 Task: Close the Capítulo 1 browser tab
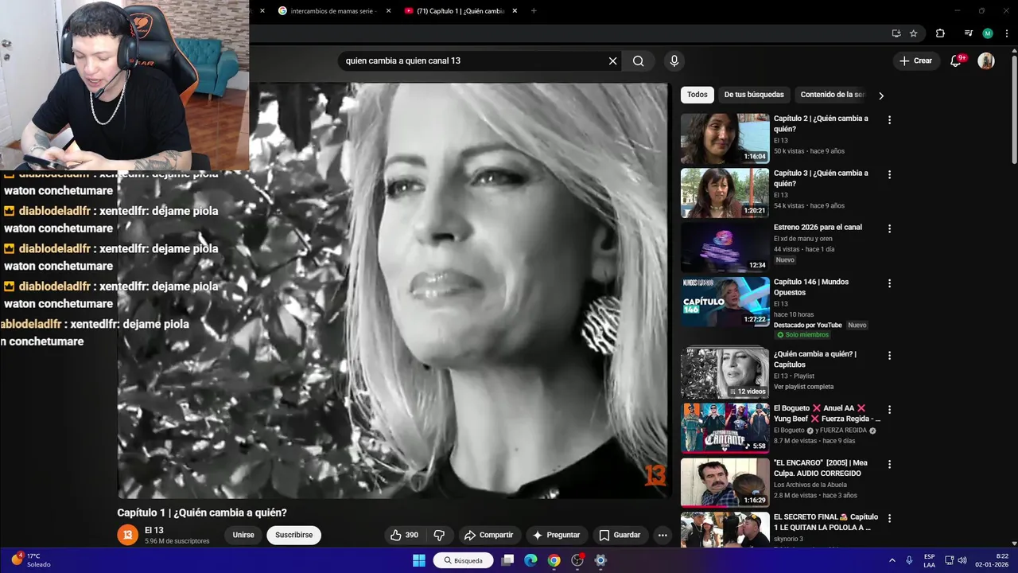pyautogui.click(x=515, y=11)
